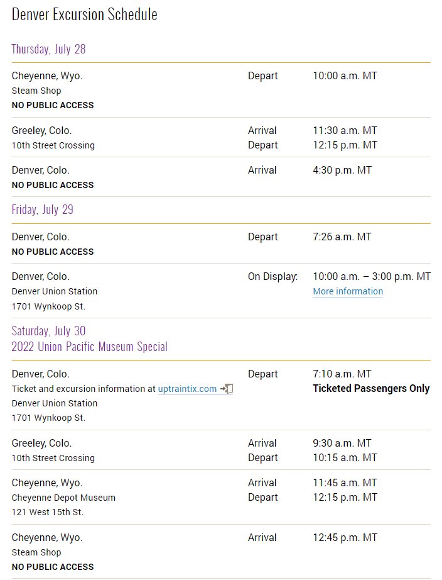
Task: Click the 10:00 a.m. – 3:00 p.m. MT time
Action: (x=372, y=277)
